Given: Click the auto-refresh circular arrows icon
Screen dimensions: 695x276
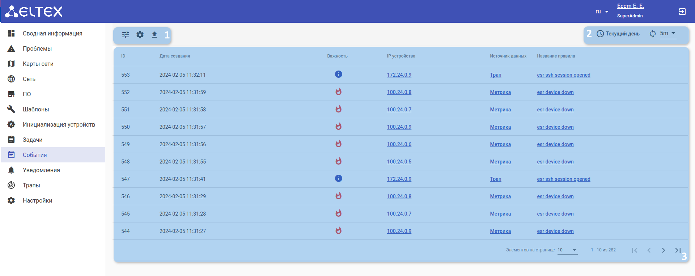Looking at the screenshot, I should point(653,34).
